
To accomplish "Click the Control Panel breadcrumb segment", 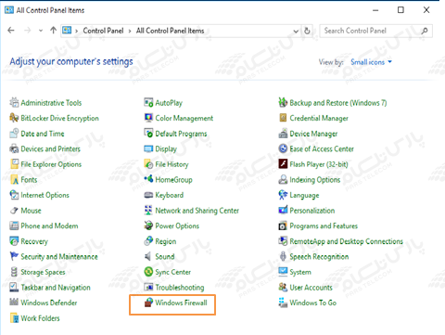I will point(103,31).
